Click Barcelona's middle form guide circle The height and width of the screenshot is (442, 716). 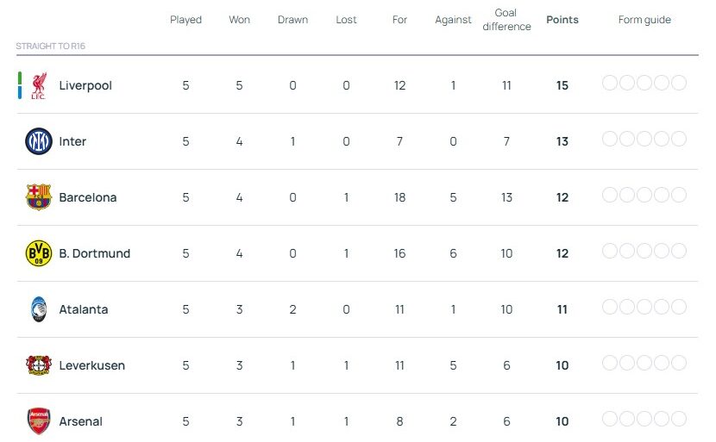(644, 195)
